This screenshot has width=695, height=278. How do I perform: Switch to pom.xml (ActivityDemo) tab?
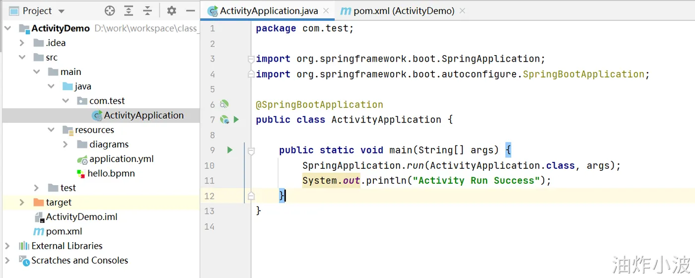(403, 10)
